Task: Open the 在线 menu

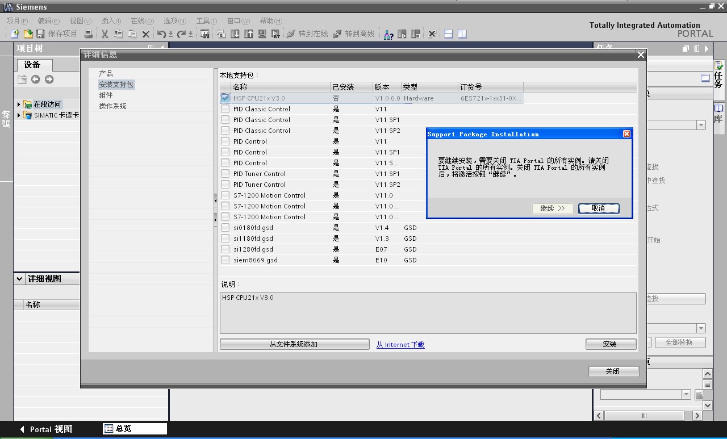Action: 142,20
